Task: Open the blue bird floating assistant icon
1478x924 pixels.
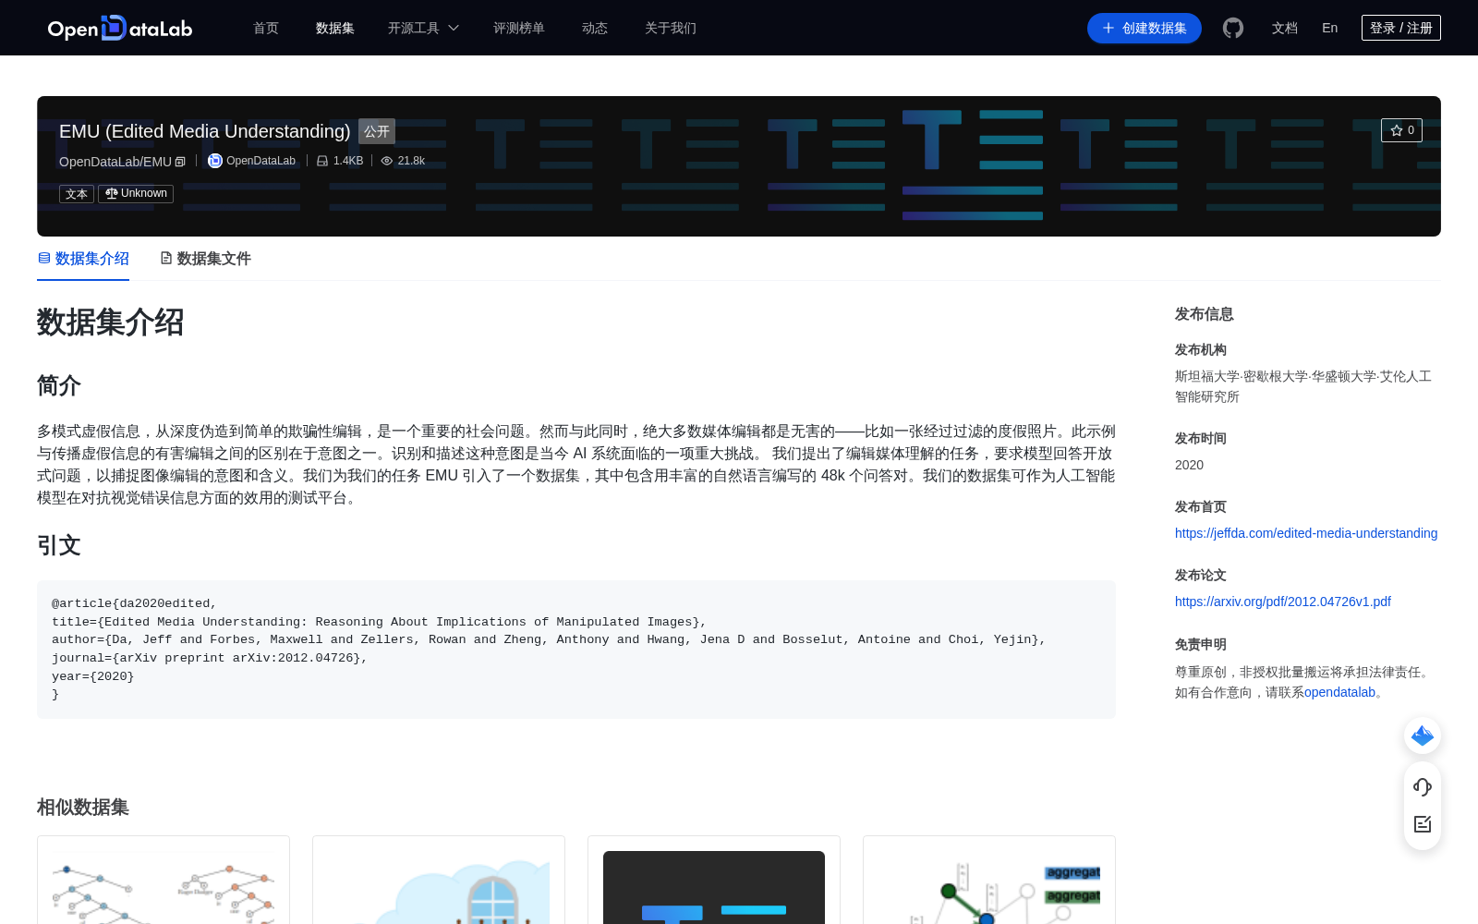Action: point(1423,736)
